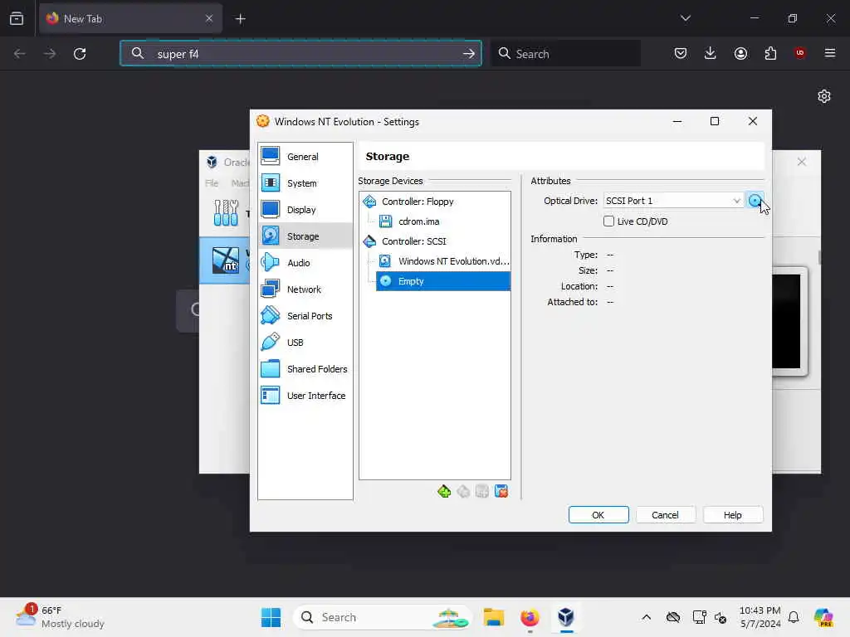The height and width of the screenshot is (637, 850).
Task: Click the add storage attachment icon
Action: click(x=482, y=491)
